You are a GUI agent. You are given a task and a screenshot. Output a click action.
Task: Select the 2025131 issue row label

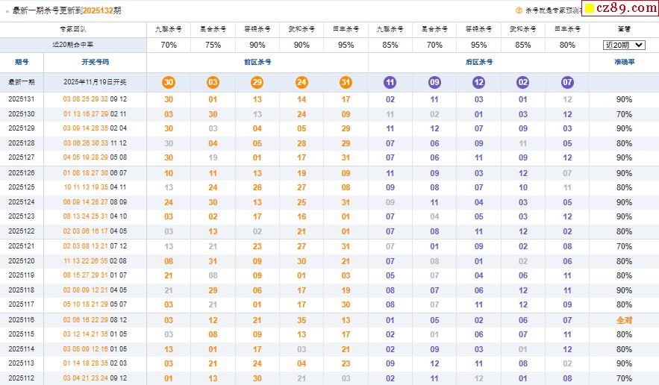click(x=22, y=99)
